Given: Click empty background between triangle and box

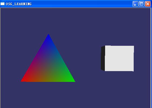Looking at the screenshot, I should point(87,58).
